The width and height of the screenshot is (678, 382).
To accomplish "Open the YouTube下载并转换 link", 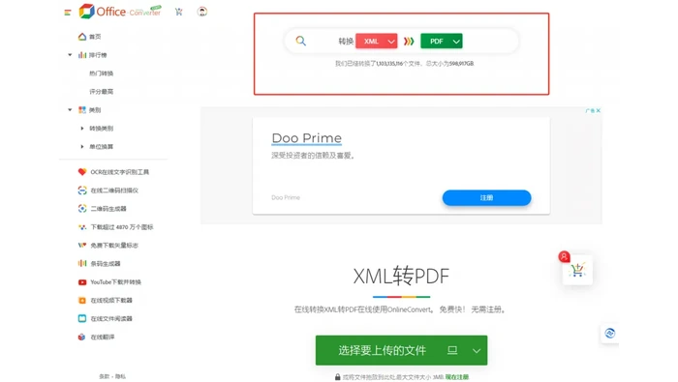I will 116,281.
